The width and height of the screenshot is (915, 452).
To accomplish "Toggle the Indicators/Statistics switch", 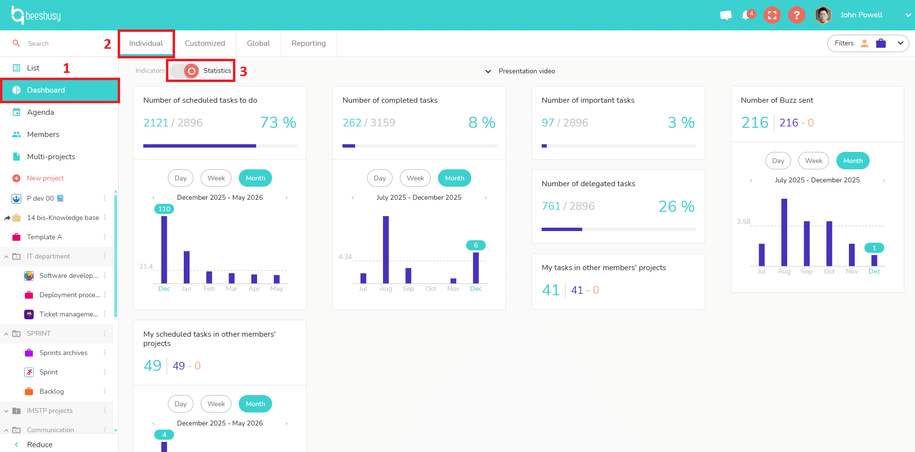I will (x=184, y=70).
